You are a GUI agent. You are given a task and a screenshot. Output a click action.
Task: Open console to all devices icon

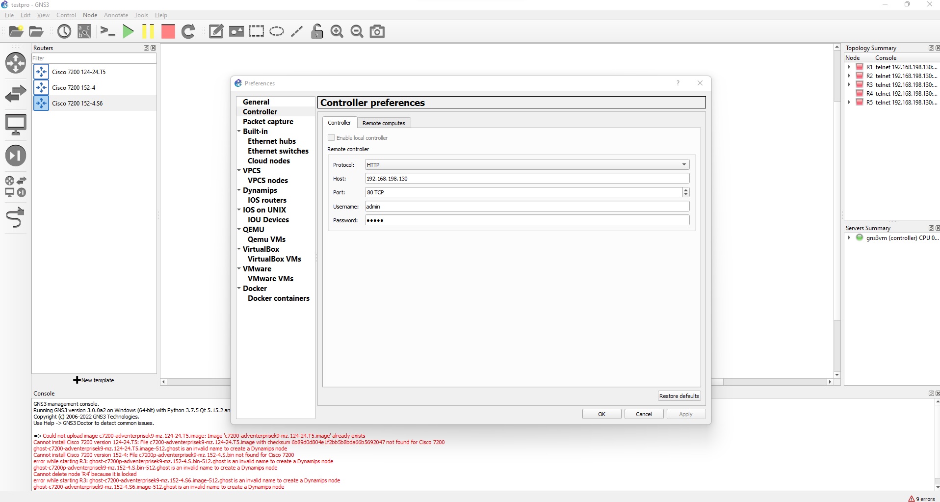pyautogui.click(x=107, y=31)
